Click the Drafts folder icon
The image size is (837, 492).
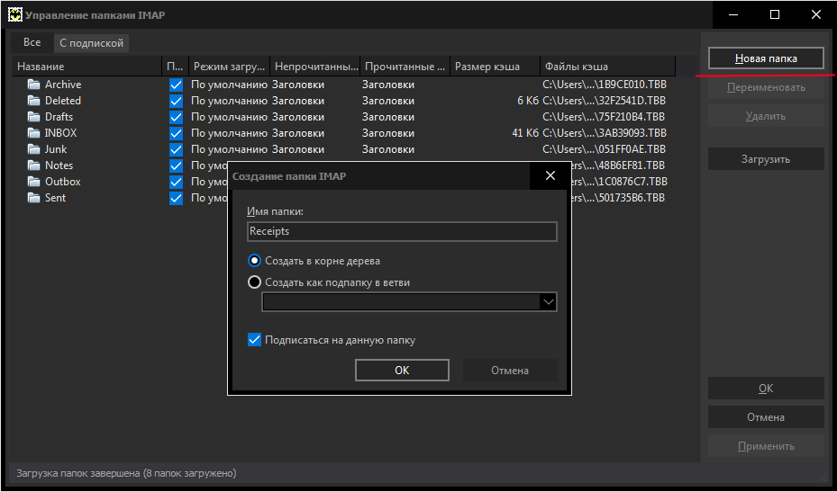click(34, 117)
